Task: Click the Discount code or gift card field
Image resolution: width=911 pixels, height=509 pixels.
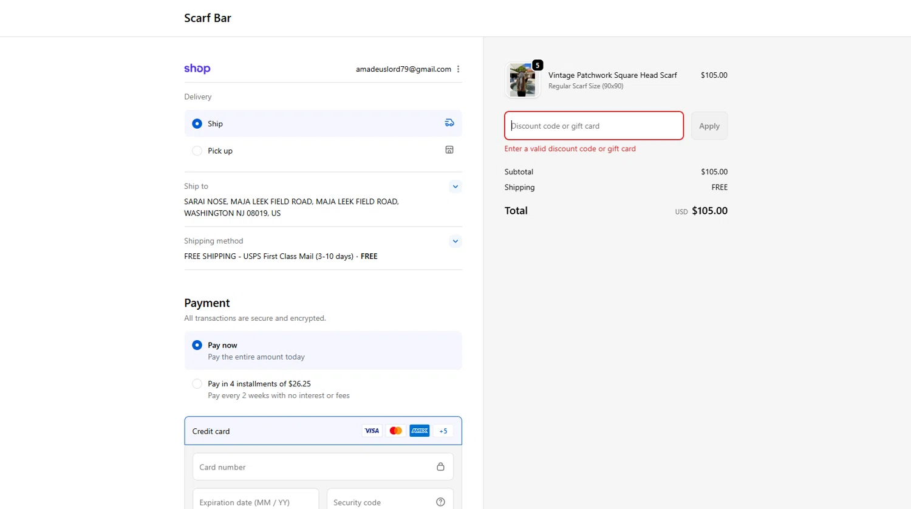Action: click(594, 126)
